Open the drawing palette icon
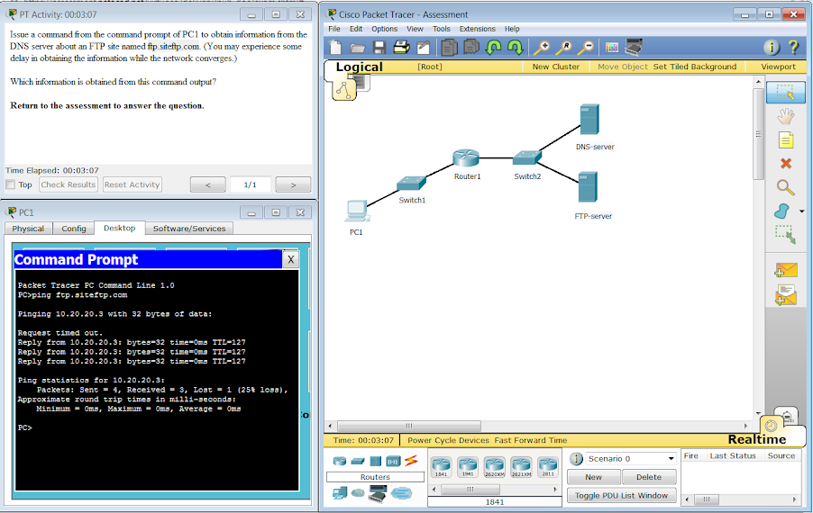This screenshot has height=513, width=813. (x=612, y=48)
